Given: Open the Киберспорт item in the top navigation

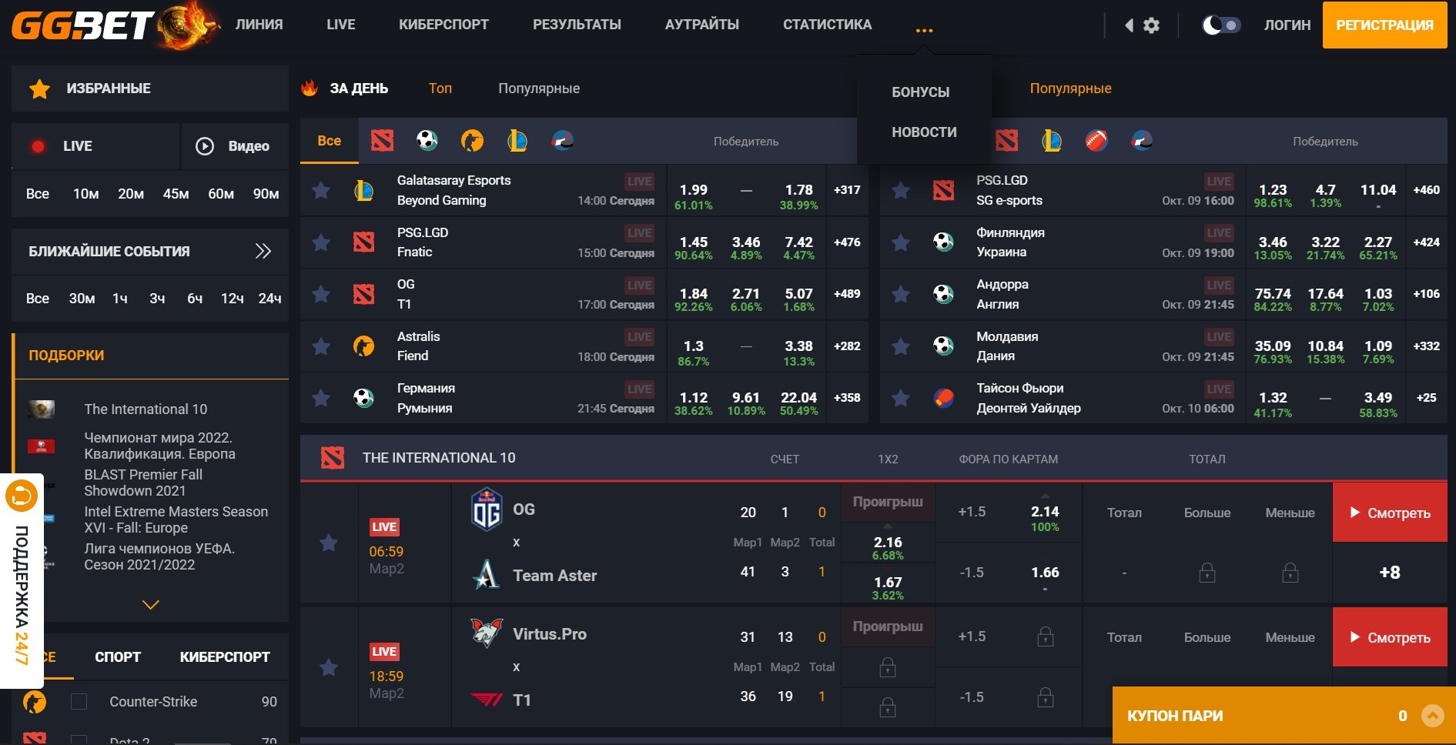Looking at the screenshot, I should click(443, 25).
